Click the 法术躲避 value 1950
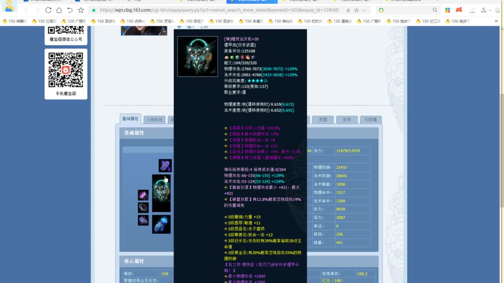This screenshot has height=283, width=504. [x=341, y=184]
